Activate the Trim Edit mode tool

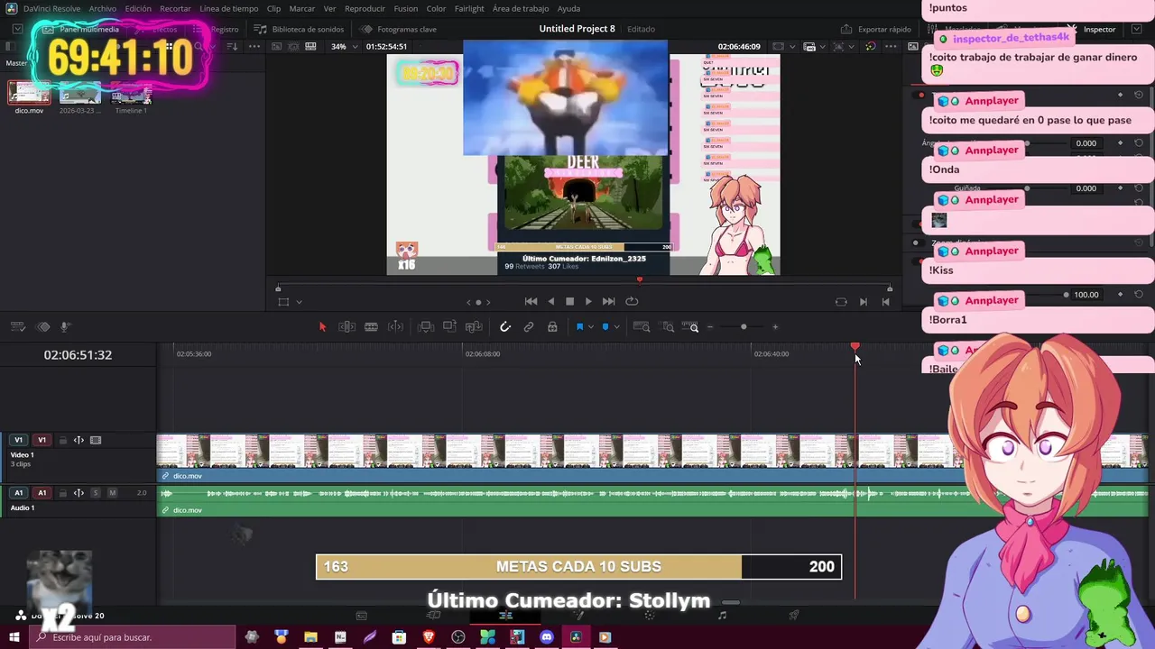[x=346, y=327]
